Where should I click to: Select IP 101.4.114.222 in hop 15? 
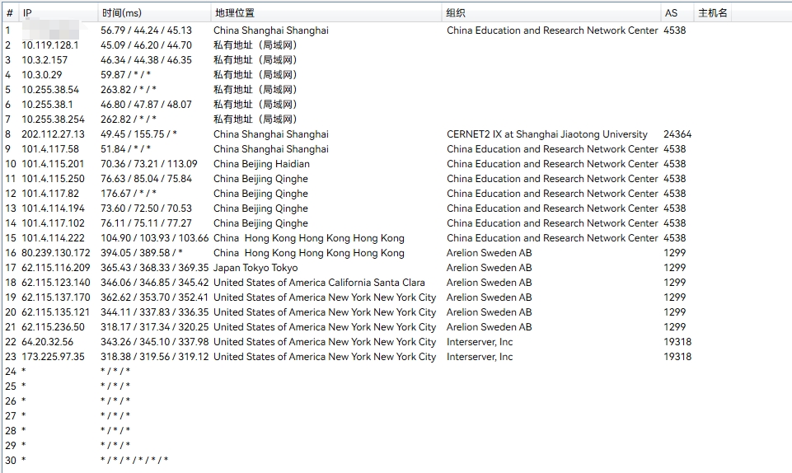click(x=53, y=238)
